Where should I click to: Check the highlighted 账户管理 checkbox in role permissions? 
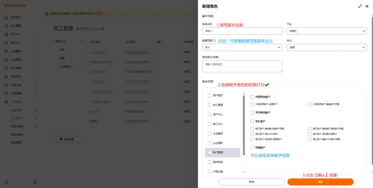pos(209,153)
